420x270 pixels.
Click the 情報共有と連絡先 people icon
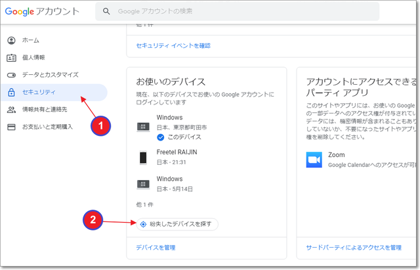pyautogui.click(x=11, y=109)
